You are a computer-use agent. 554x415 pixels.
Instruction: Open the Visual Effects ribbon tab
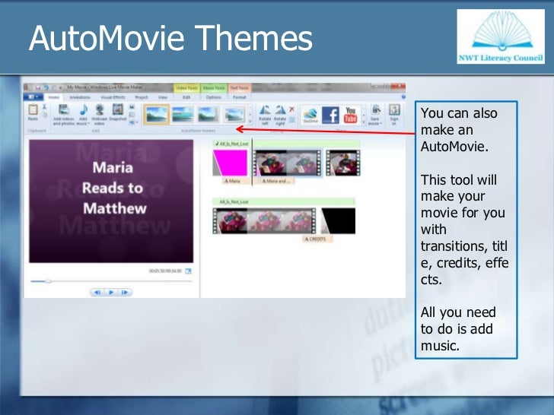coord(113,97)
